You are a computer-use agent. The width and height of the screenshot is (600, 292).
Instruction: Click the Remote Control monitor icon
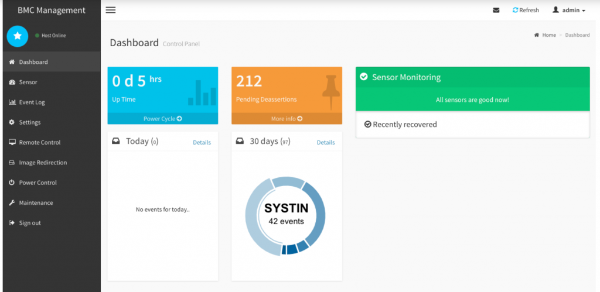click(x=12, y=142)
